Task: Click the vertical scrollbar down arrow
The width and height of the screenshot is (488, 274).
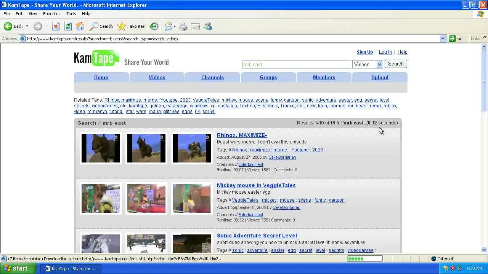Action: [484, 250]
